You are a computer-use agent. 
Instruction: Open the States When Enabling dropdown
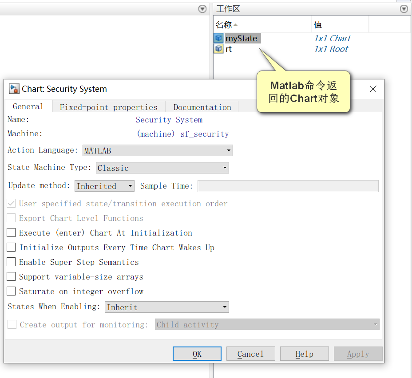[167, 307]
